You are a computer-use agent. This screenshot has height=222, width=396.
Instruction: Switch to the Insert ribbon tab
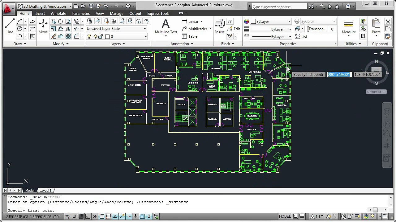(x=40, y=14)
